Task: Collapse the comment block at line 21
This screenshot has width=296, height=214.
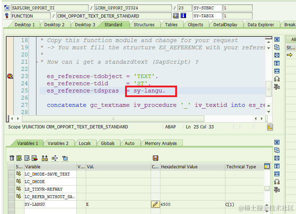Action: [37, 62]
